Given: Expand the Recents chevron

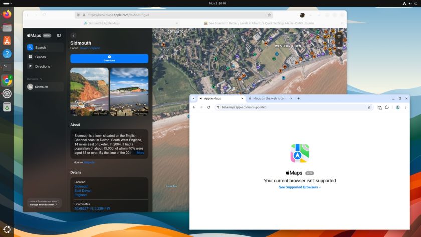Looking at the screenshot, I should 41,79.
